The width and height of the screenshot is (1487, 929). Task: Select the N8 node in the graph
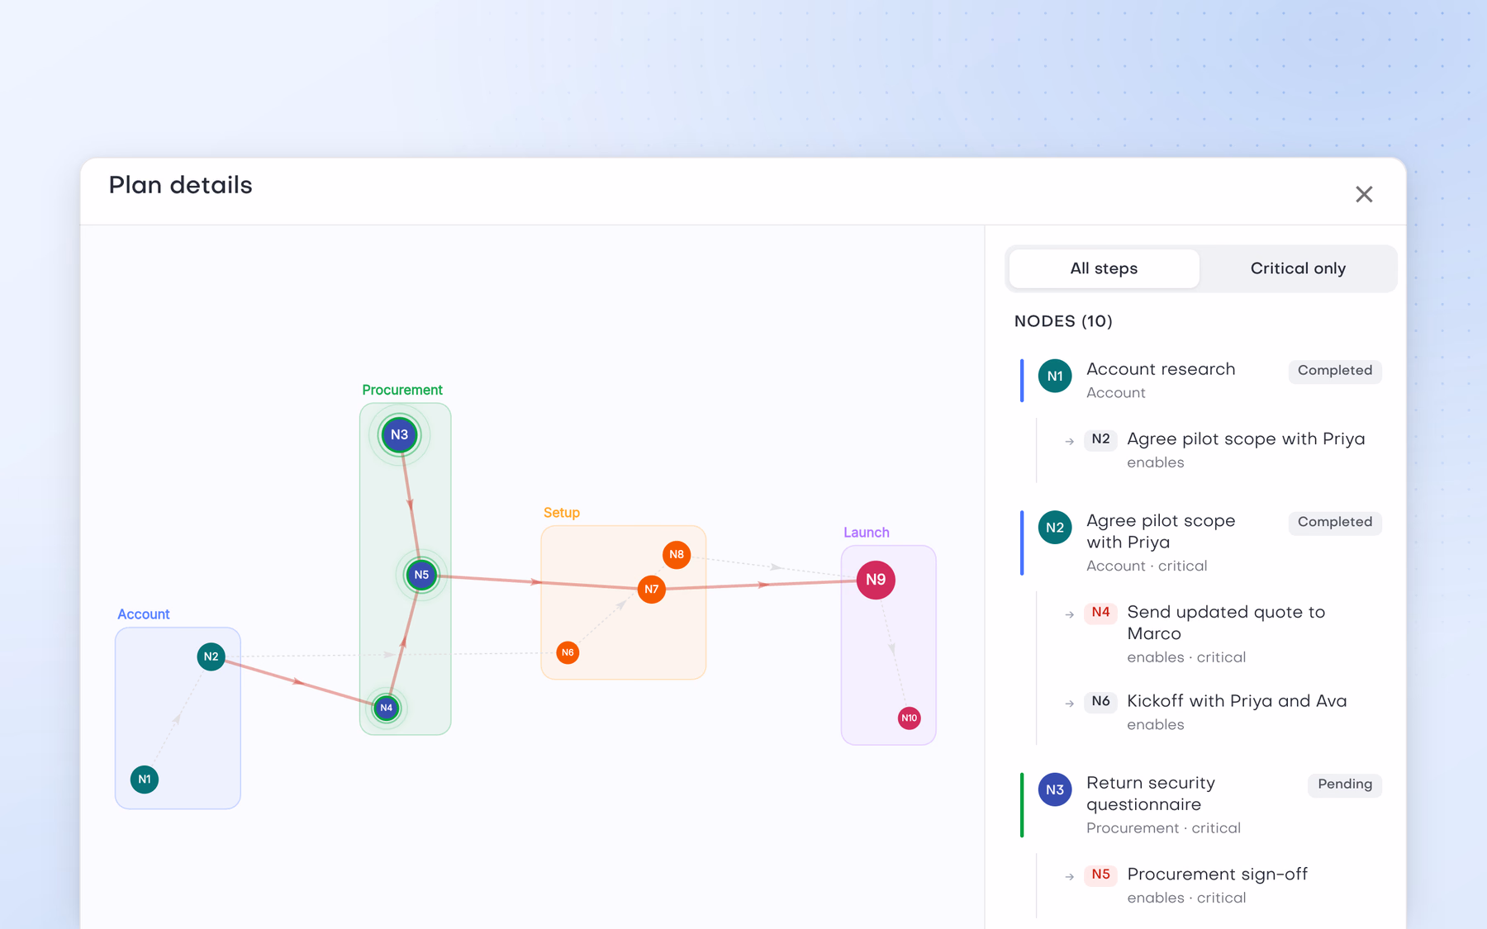tap(677, 555)
